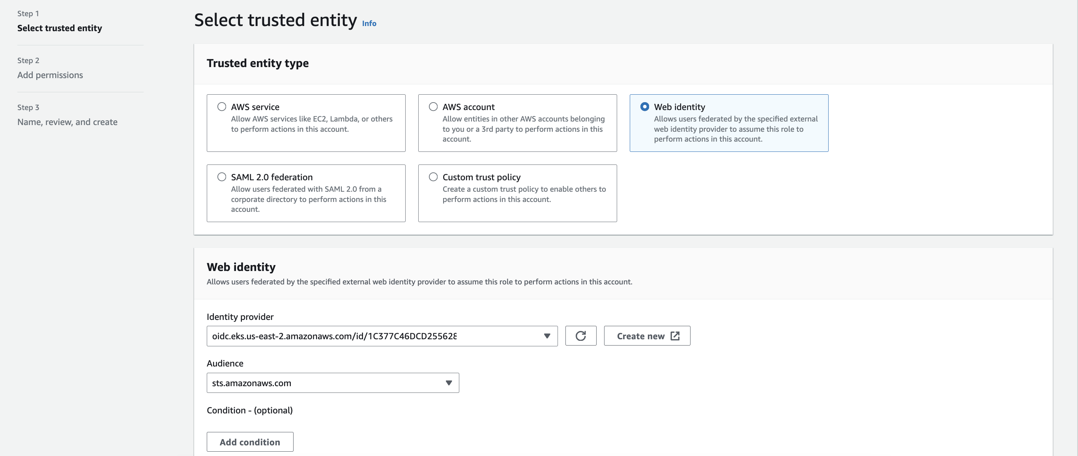Image resolution: width=1078 pixels, height=456 pixels.
Task: Select the Web identity radio button
Action: coord(644,107)
